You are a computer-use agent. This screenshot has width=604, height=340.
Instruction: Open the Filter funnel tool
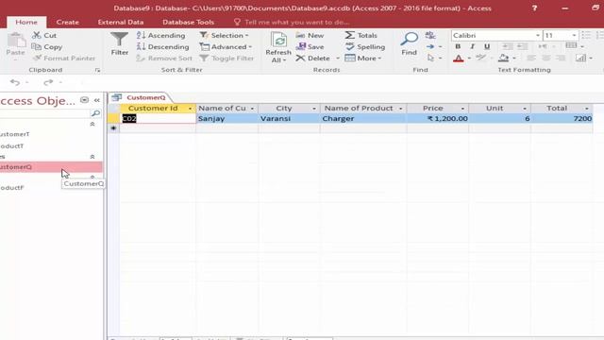tap(120, 40)
